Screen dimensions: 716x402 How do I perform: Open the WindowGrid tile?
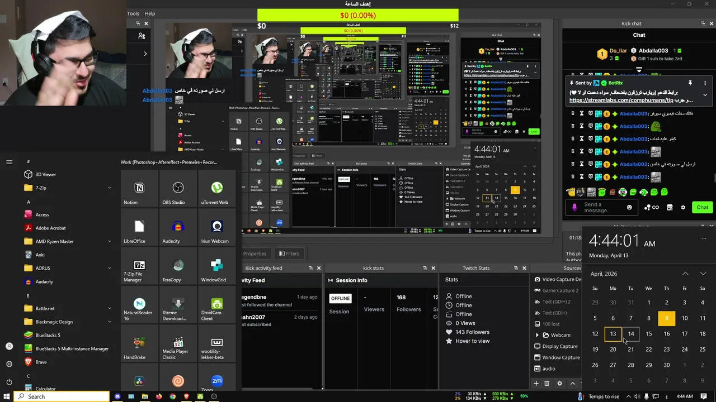tap(216, 266)
